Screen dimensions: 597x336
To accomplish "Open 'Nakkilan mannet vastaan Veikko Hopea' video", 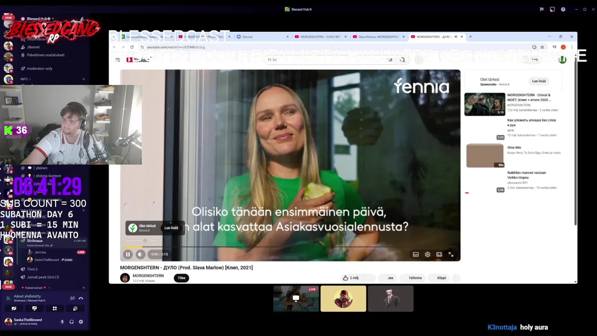I will click(527, 175).
